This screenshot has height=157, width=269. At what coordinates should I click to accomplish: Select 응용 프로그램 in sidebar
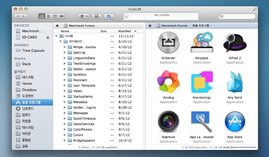tap(32, 102)
